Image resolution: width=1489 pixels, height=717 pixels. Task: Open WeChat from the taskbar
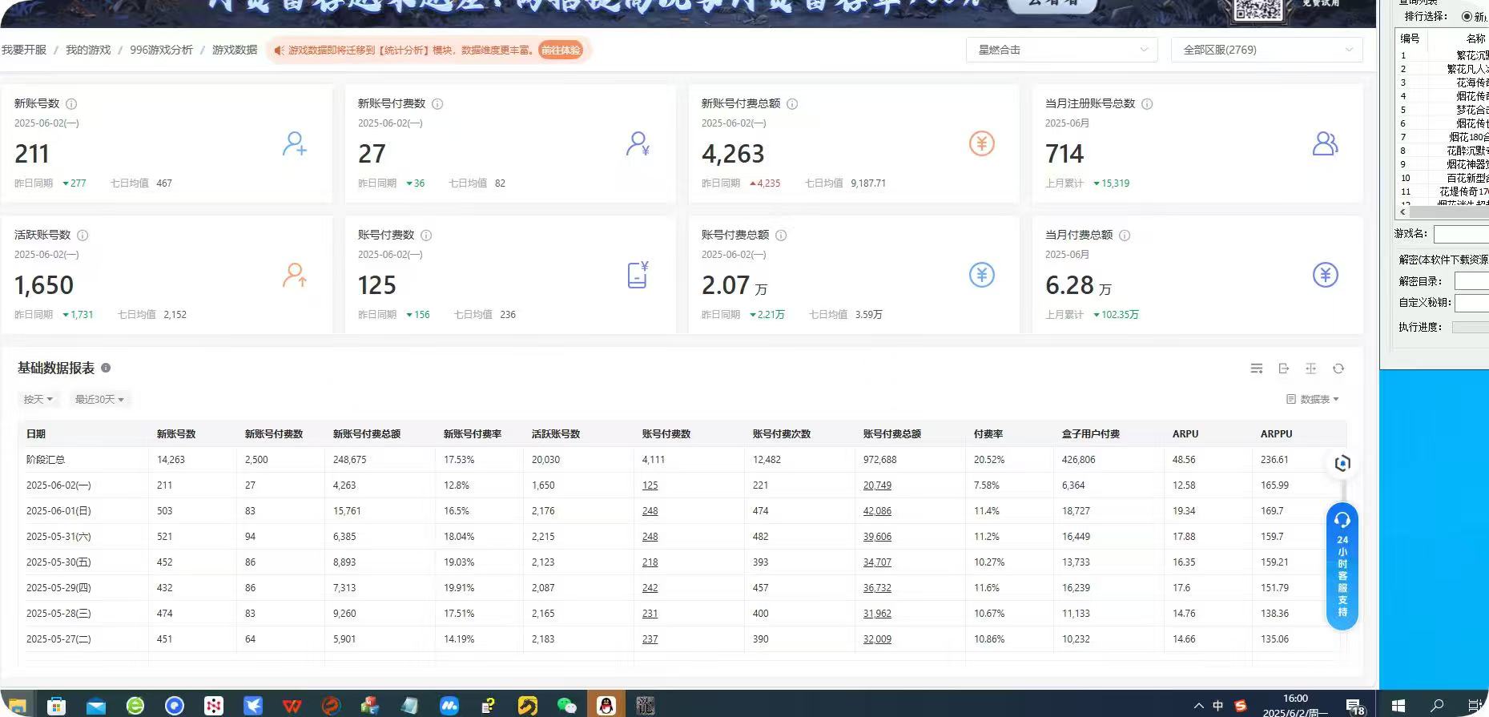566,705
